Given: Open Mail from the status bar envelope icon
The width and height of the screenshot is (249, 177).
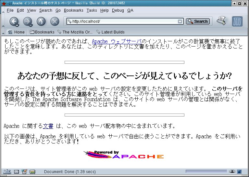Looking at the screenshot, I should (x=17, y=172).
